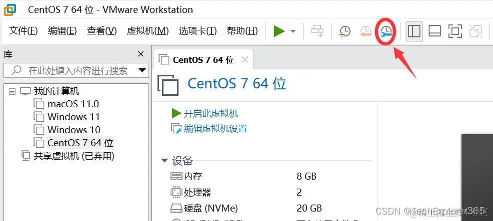Select macOS 11.0 virtual machine
Viewport: 493px width, 221px height.
pos(73,104)
